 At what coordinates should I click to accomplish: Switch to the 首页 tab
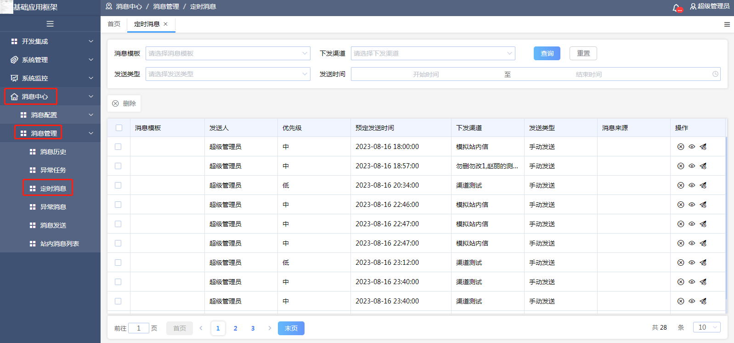coord(114,24)
